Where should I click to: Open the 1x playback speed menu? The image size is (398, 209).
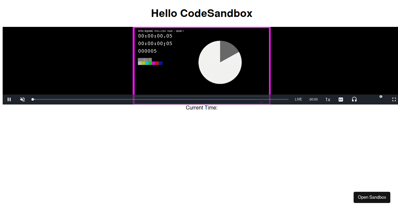[328, 100]
